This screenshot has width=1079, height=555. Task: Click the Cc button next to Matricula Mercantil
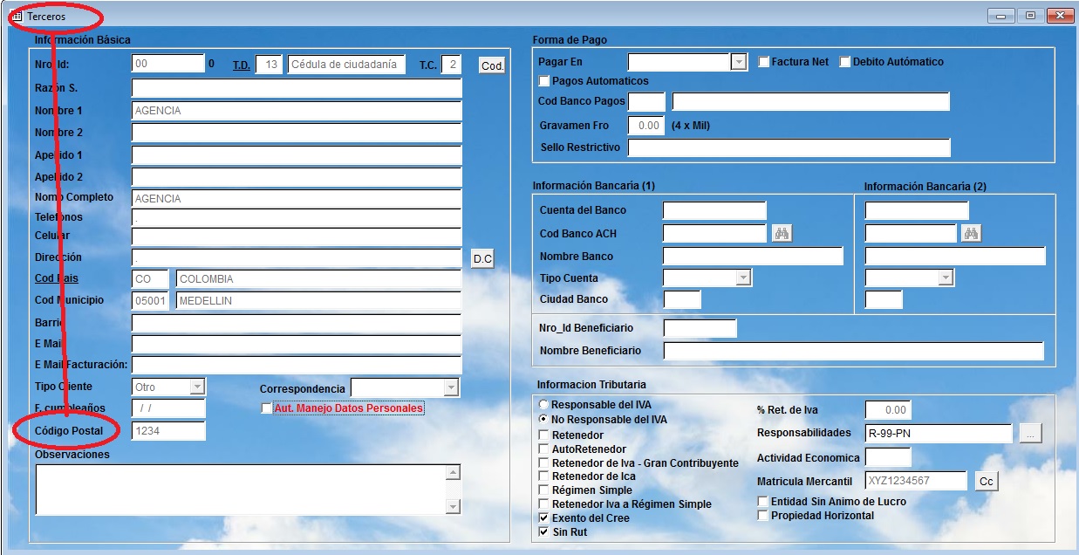[x=986, y=481]
